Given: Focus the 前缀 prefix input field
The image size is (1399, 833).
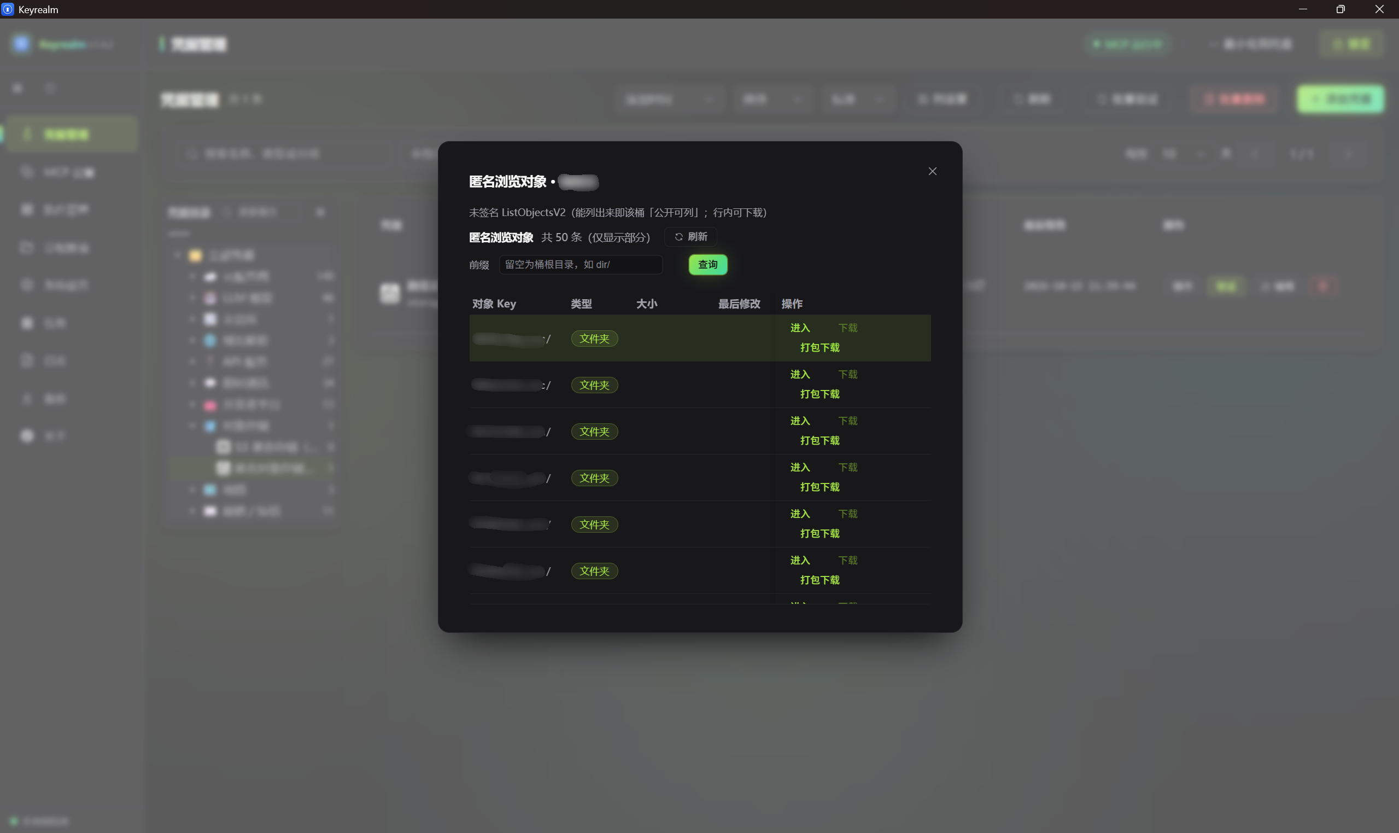Looking at the screenshot, I should 581,264.
